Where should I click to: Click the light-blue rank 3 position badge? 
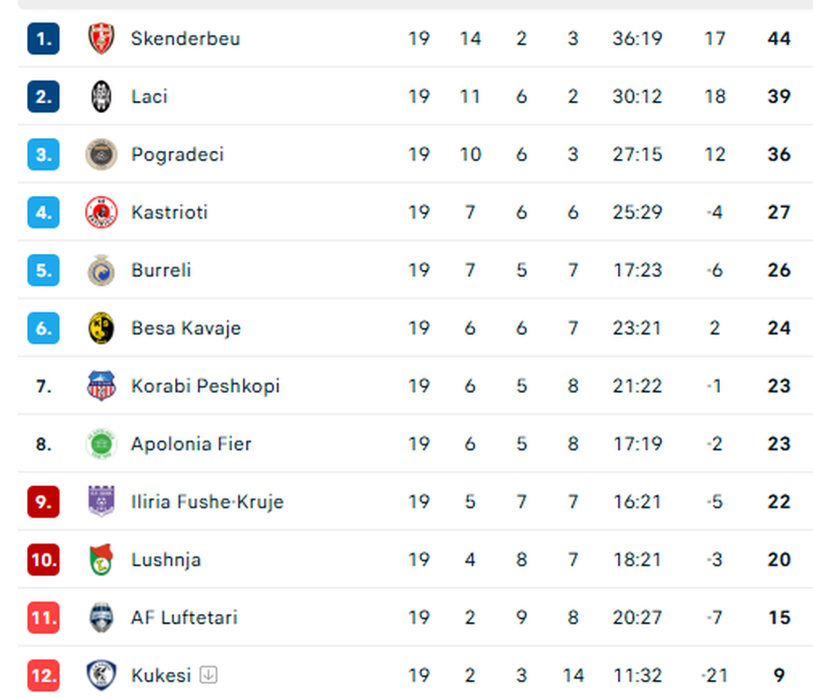[x=43, y=154]
